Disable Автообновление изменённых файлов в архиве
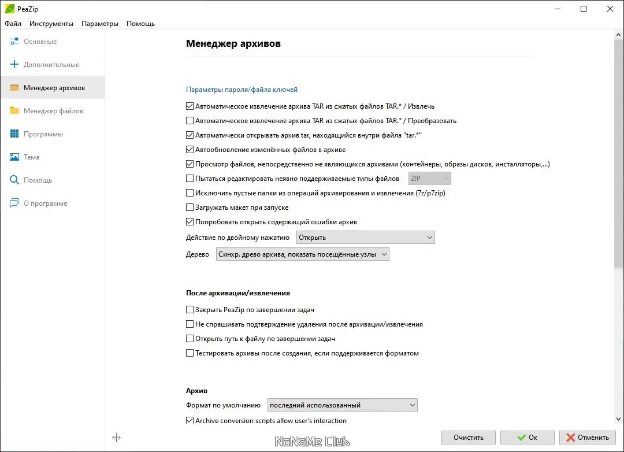Image resolution: width=624 pixels, height=452 pixels. pyautogui.click(x=190, y=150)
